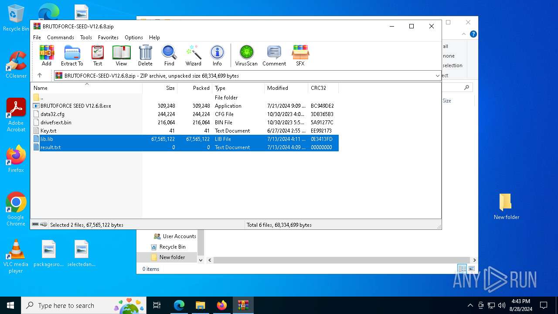Image resolution: width=558 pixels, height=314 pixels.
Task: Click the taskbar search box
Action: (84, 305)
